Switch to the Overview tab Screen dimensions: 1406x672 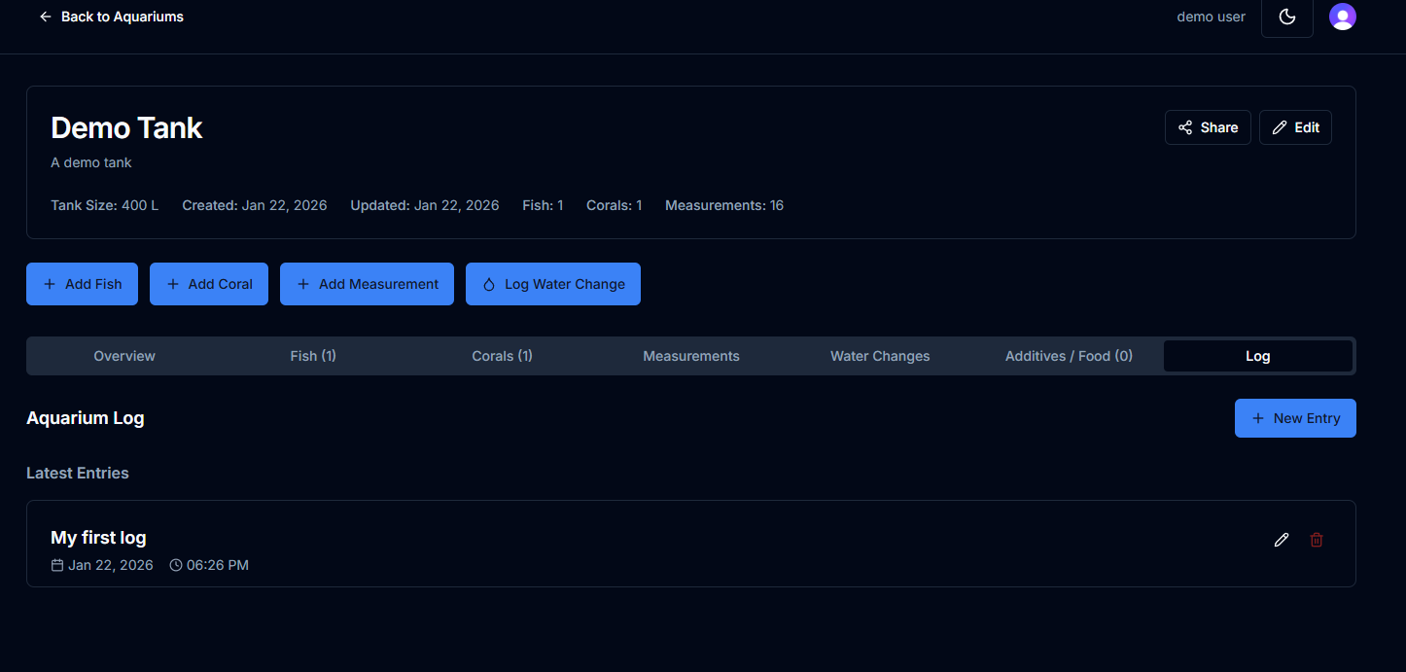tap(124, 356)
